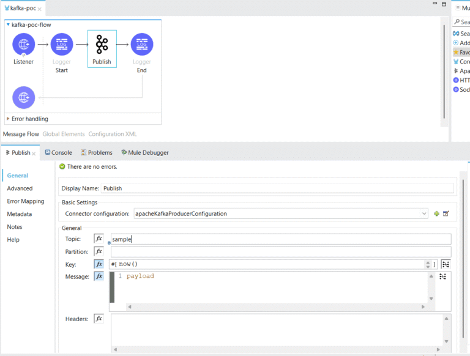The height and width of the screenshot is (356, 470).
Task: Switch to Global Elements view
Action: (64, 134)
